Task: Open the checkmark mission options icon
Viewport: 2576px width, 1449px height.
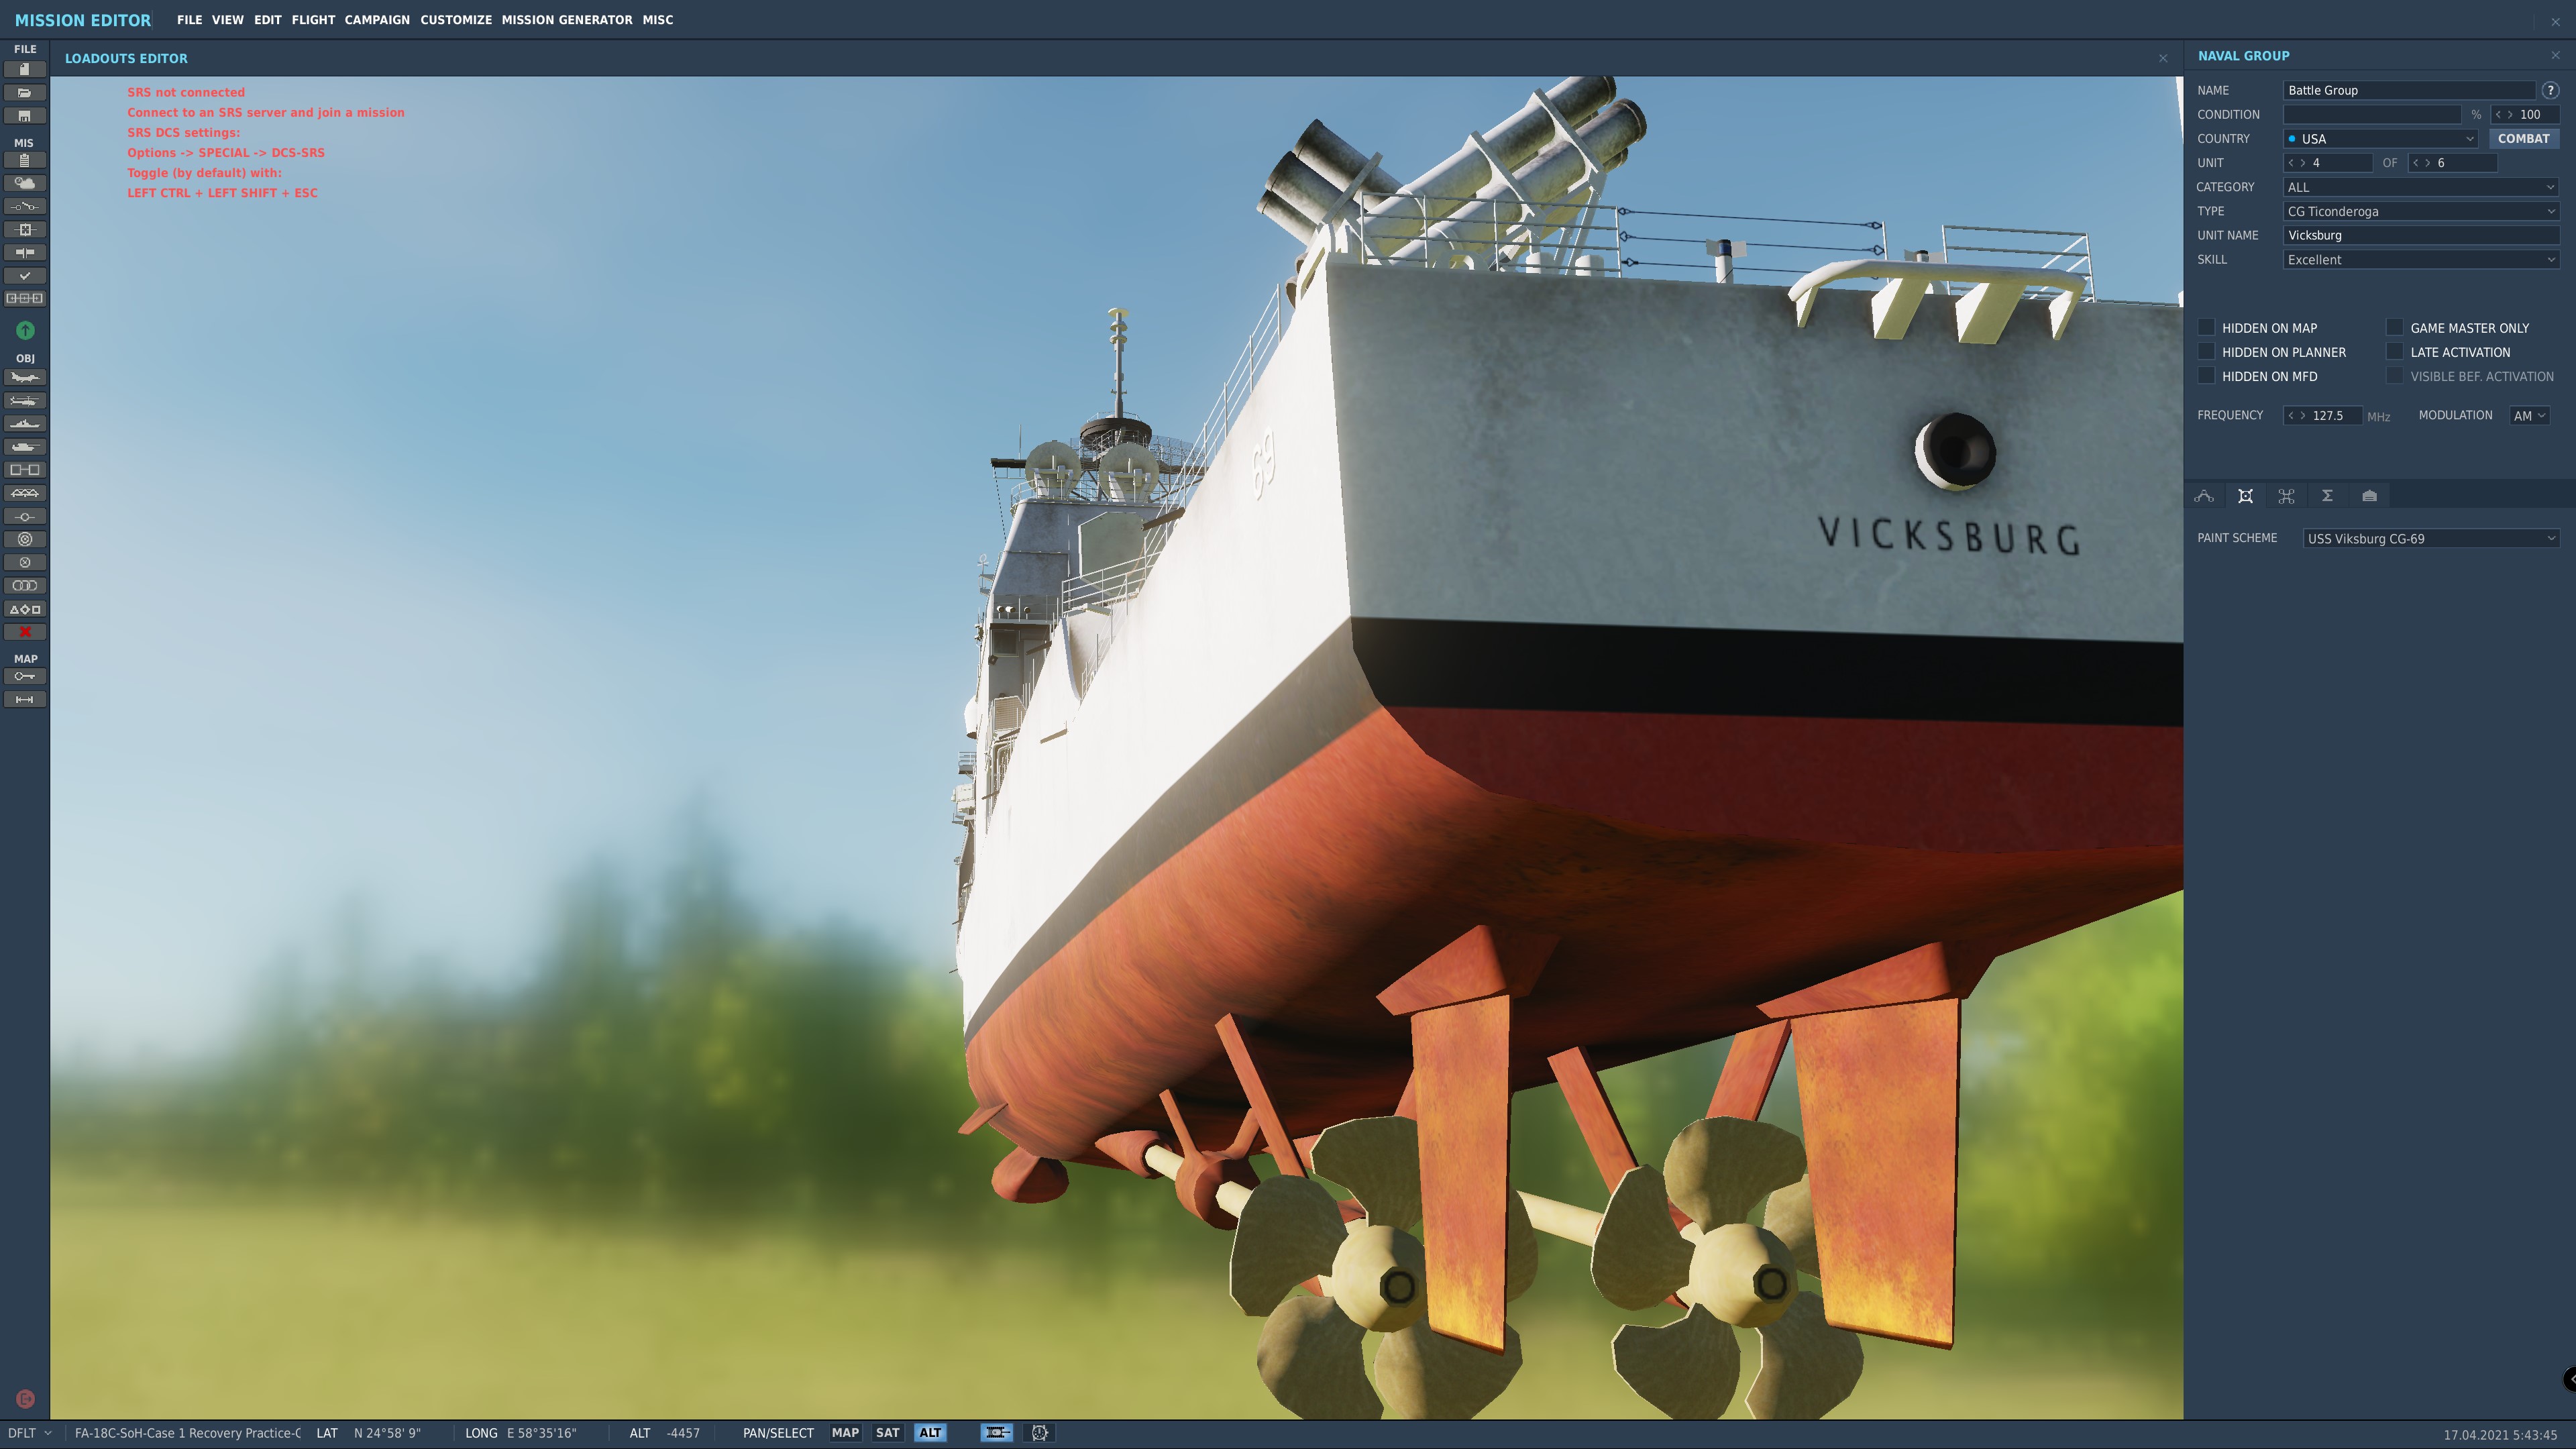Action: coord(25,275)
